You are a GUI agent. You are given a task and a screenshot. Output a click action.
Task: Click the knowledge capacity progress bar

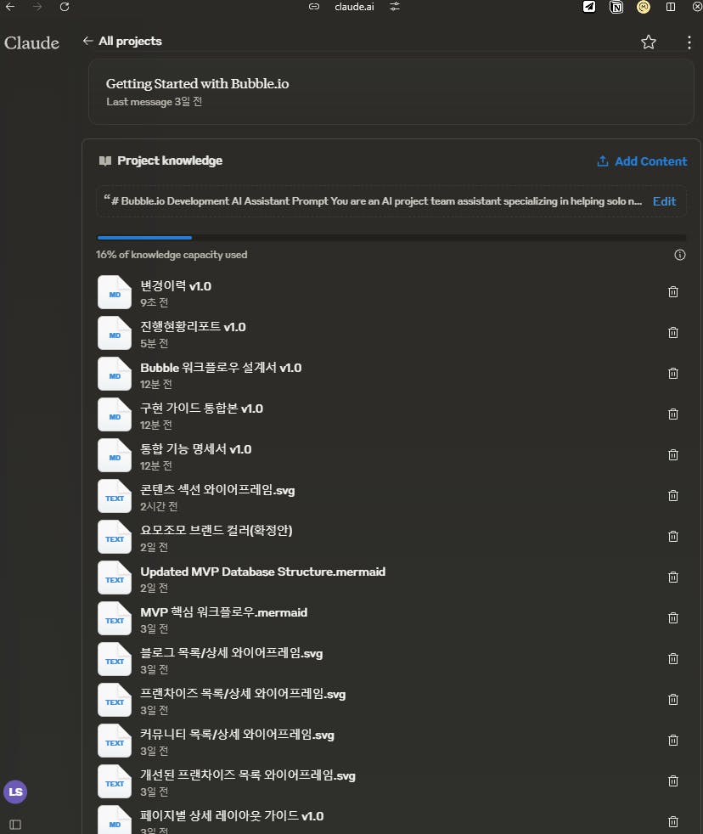[x=391, y=238]
